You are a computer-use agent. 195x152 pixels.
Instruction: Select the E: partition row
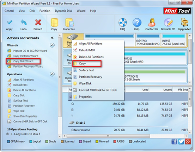pos(128,110)
